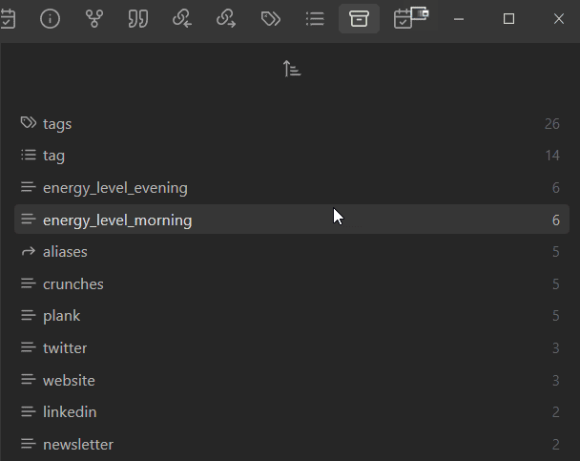Select the all properties tab archive box icon

pyautogui.click(x=359, y=18)
